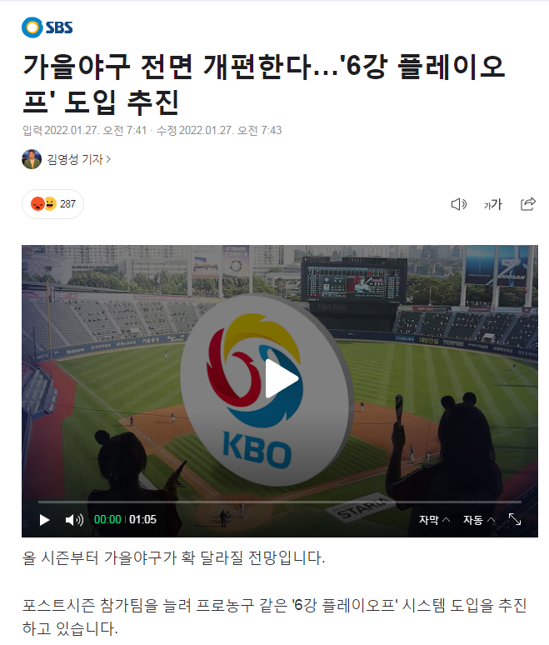Click smiling emoji reaction icon

pyautogui.click(x=50, y=203)
